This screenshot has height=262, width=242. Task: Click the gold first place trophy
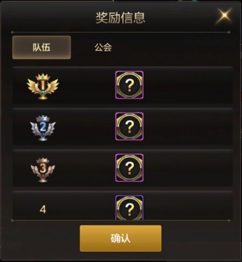pyautogui.click(x=42, y=86)
